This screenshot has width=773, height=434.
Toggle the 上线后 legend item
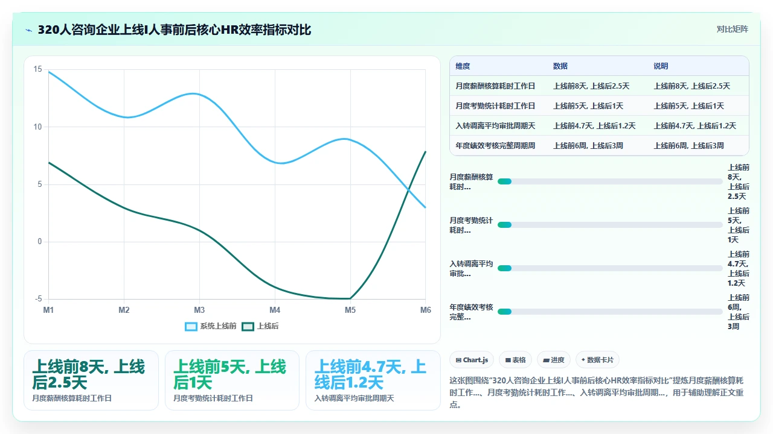click(260, 326)
